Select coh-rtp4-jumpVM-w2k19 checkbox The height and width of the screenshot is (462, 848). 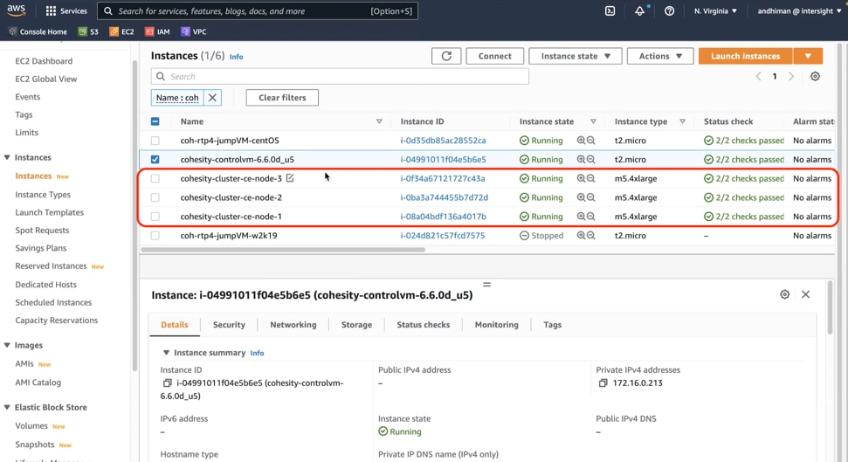coord(155,235)
